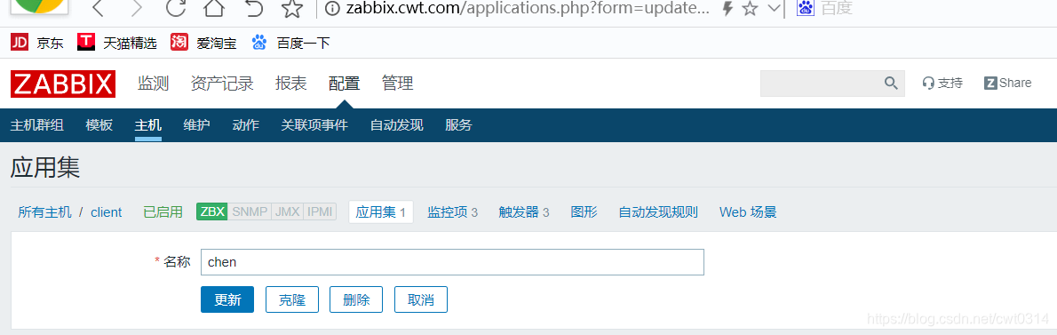
Task: Click the star icon inside the address bar
Action: (x=749, y=8)
